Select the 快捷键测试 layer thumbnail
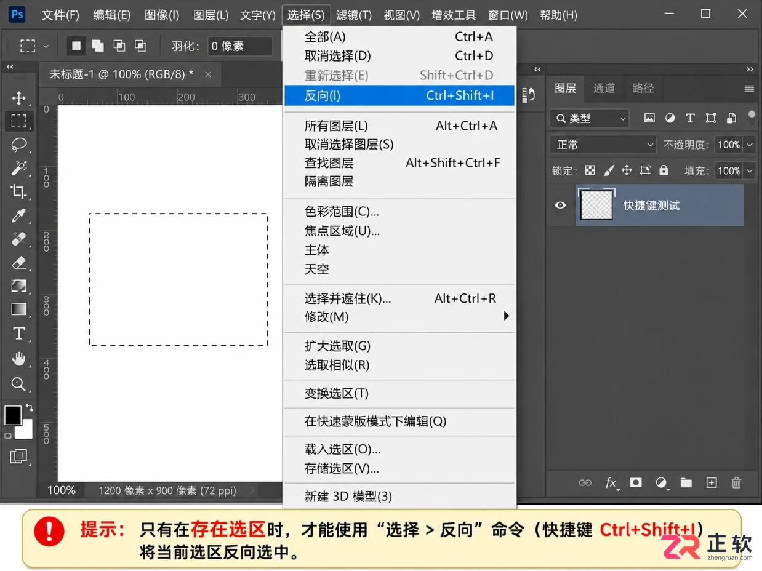Screen dimensions: 762x571 point(596,205)
